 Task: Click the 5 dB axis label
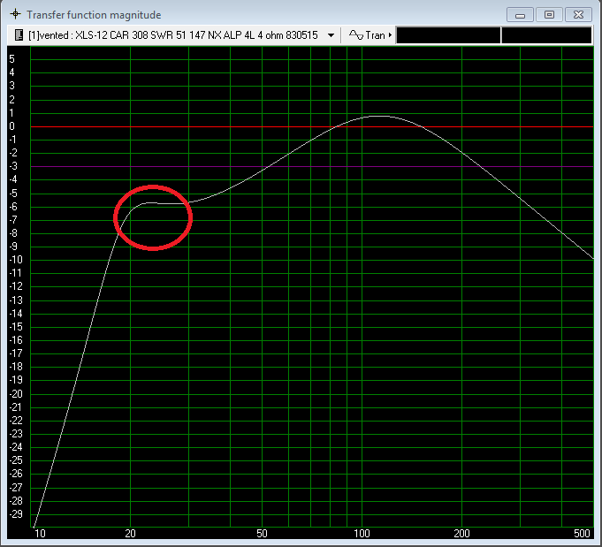click(x=11, y=58)
